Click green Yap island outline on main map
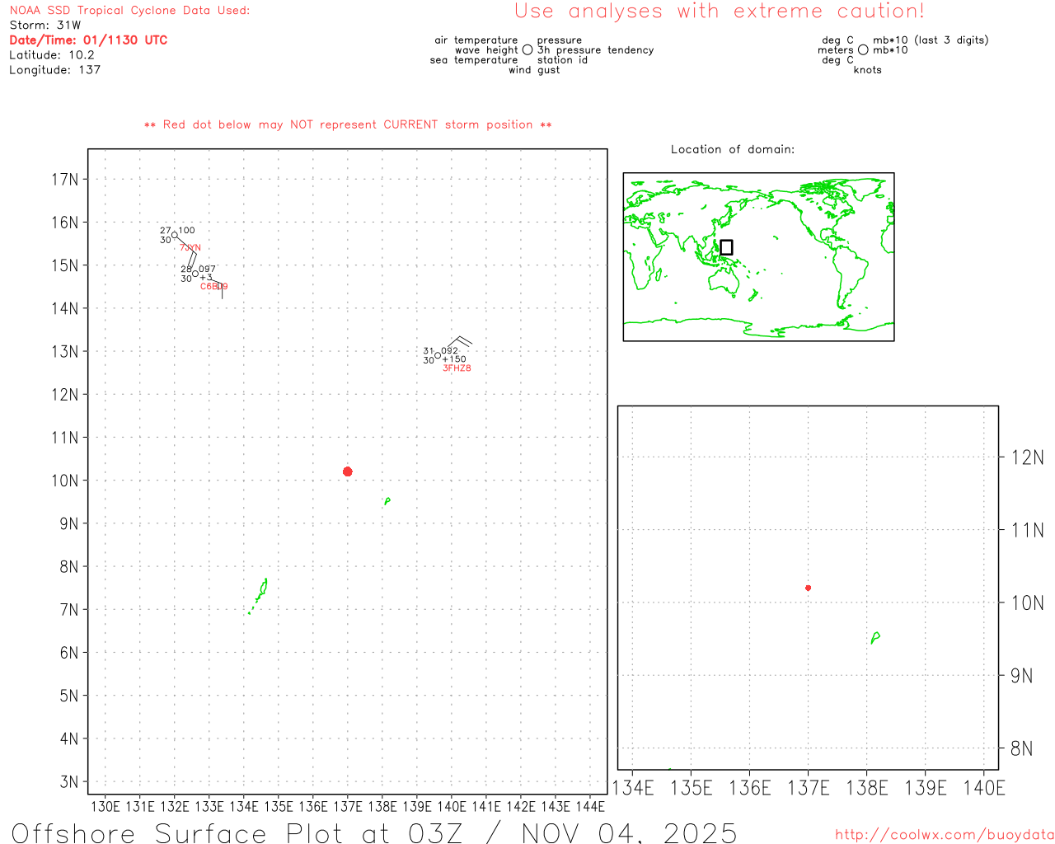 point(387,500)
